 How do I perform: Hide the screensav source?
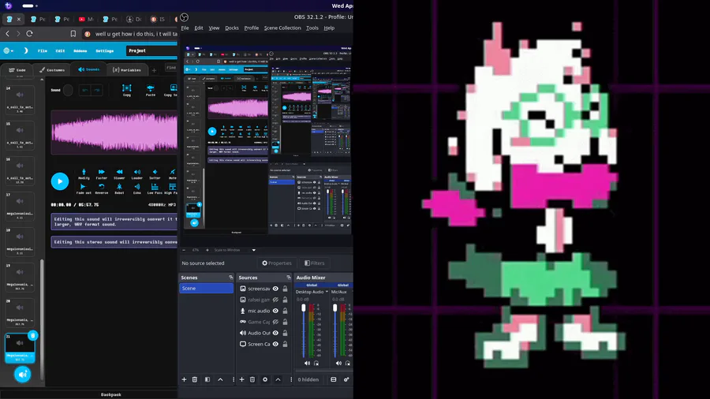click(275, 289)
